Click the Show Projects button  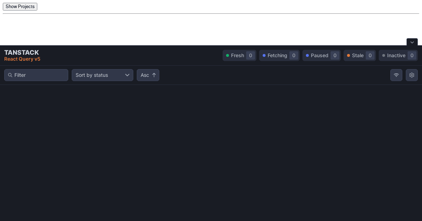pyautogui.click(x=20, y=6)
